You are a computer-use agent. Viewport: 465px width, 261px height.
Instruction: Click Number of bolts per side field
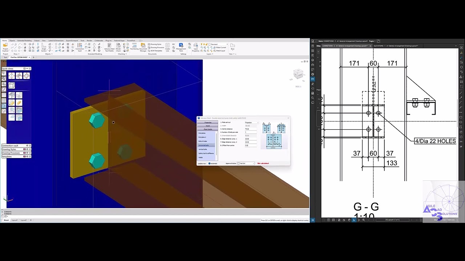coord(251,132)
